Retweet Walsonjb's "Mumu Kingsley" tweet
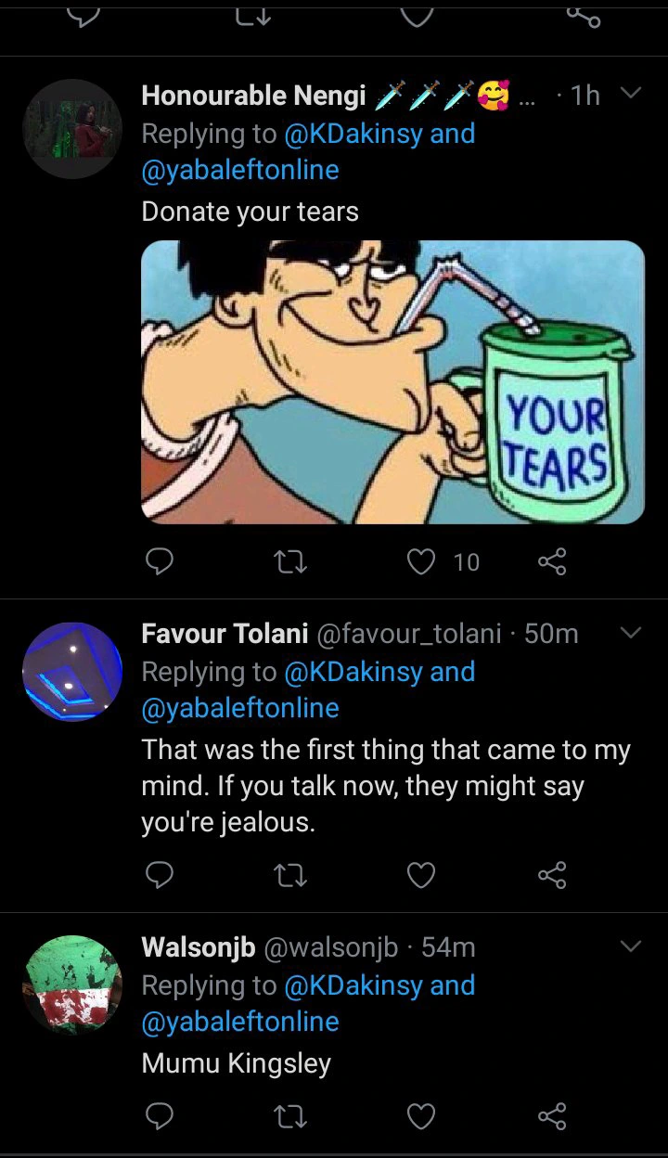 coord(291,1114)
